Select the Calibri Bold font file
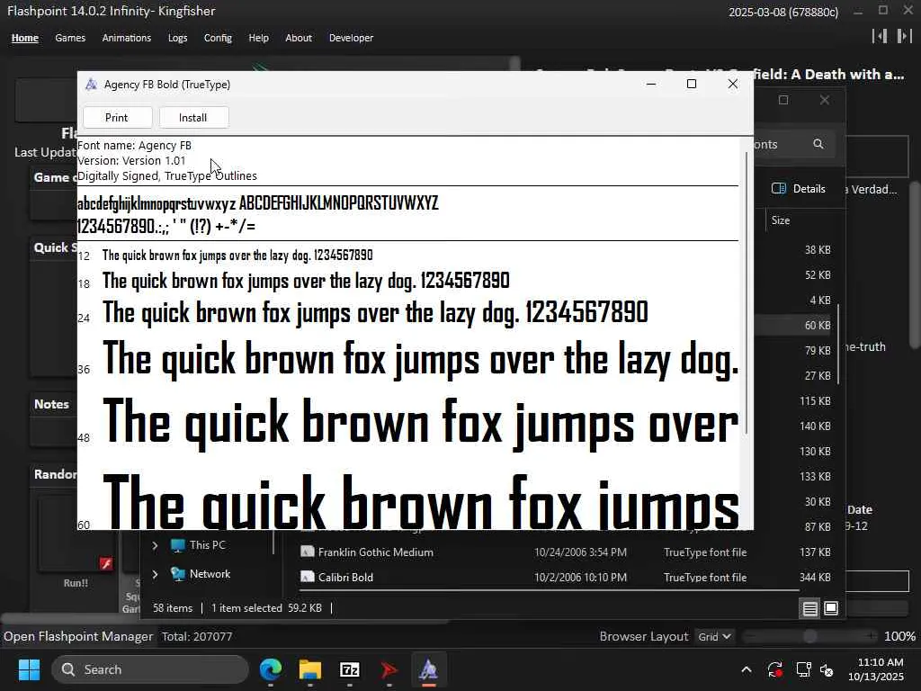 point(345,578)
